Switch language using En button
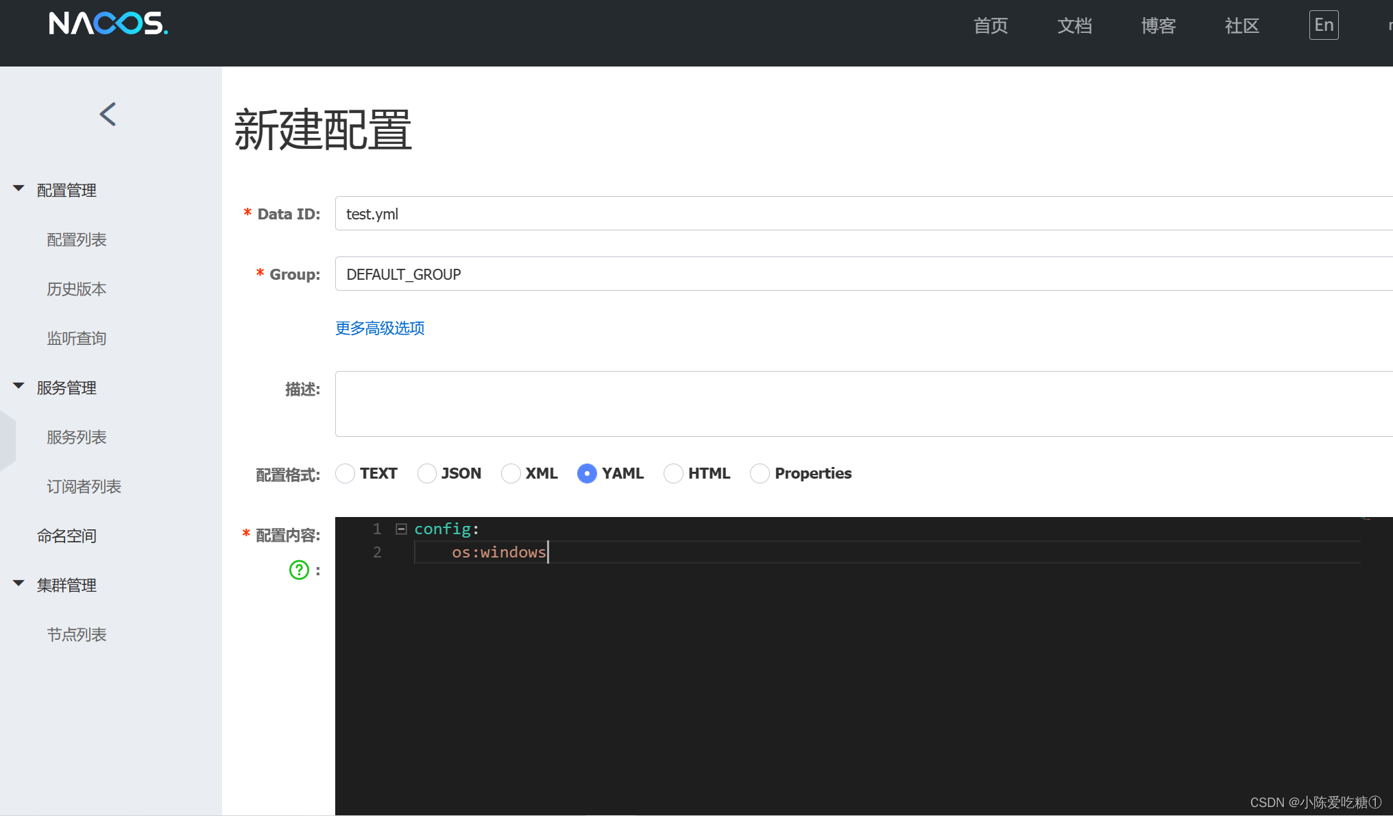This screenshot has width=1393, height=816. (x=1323, y=25)
